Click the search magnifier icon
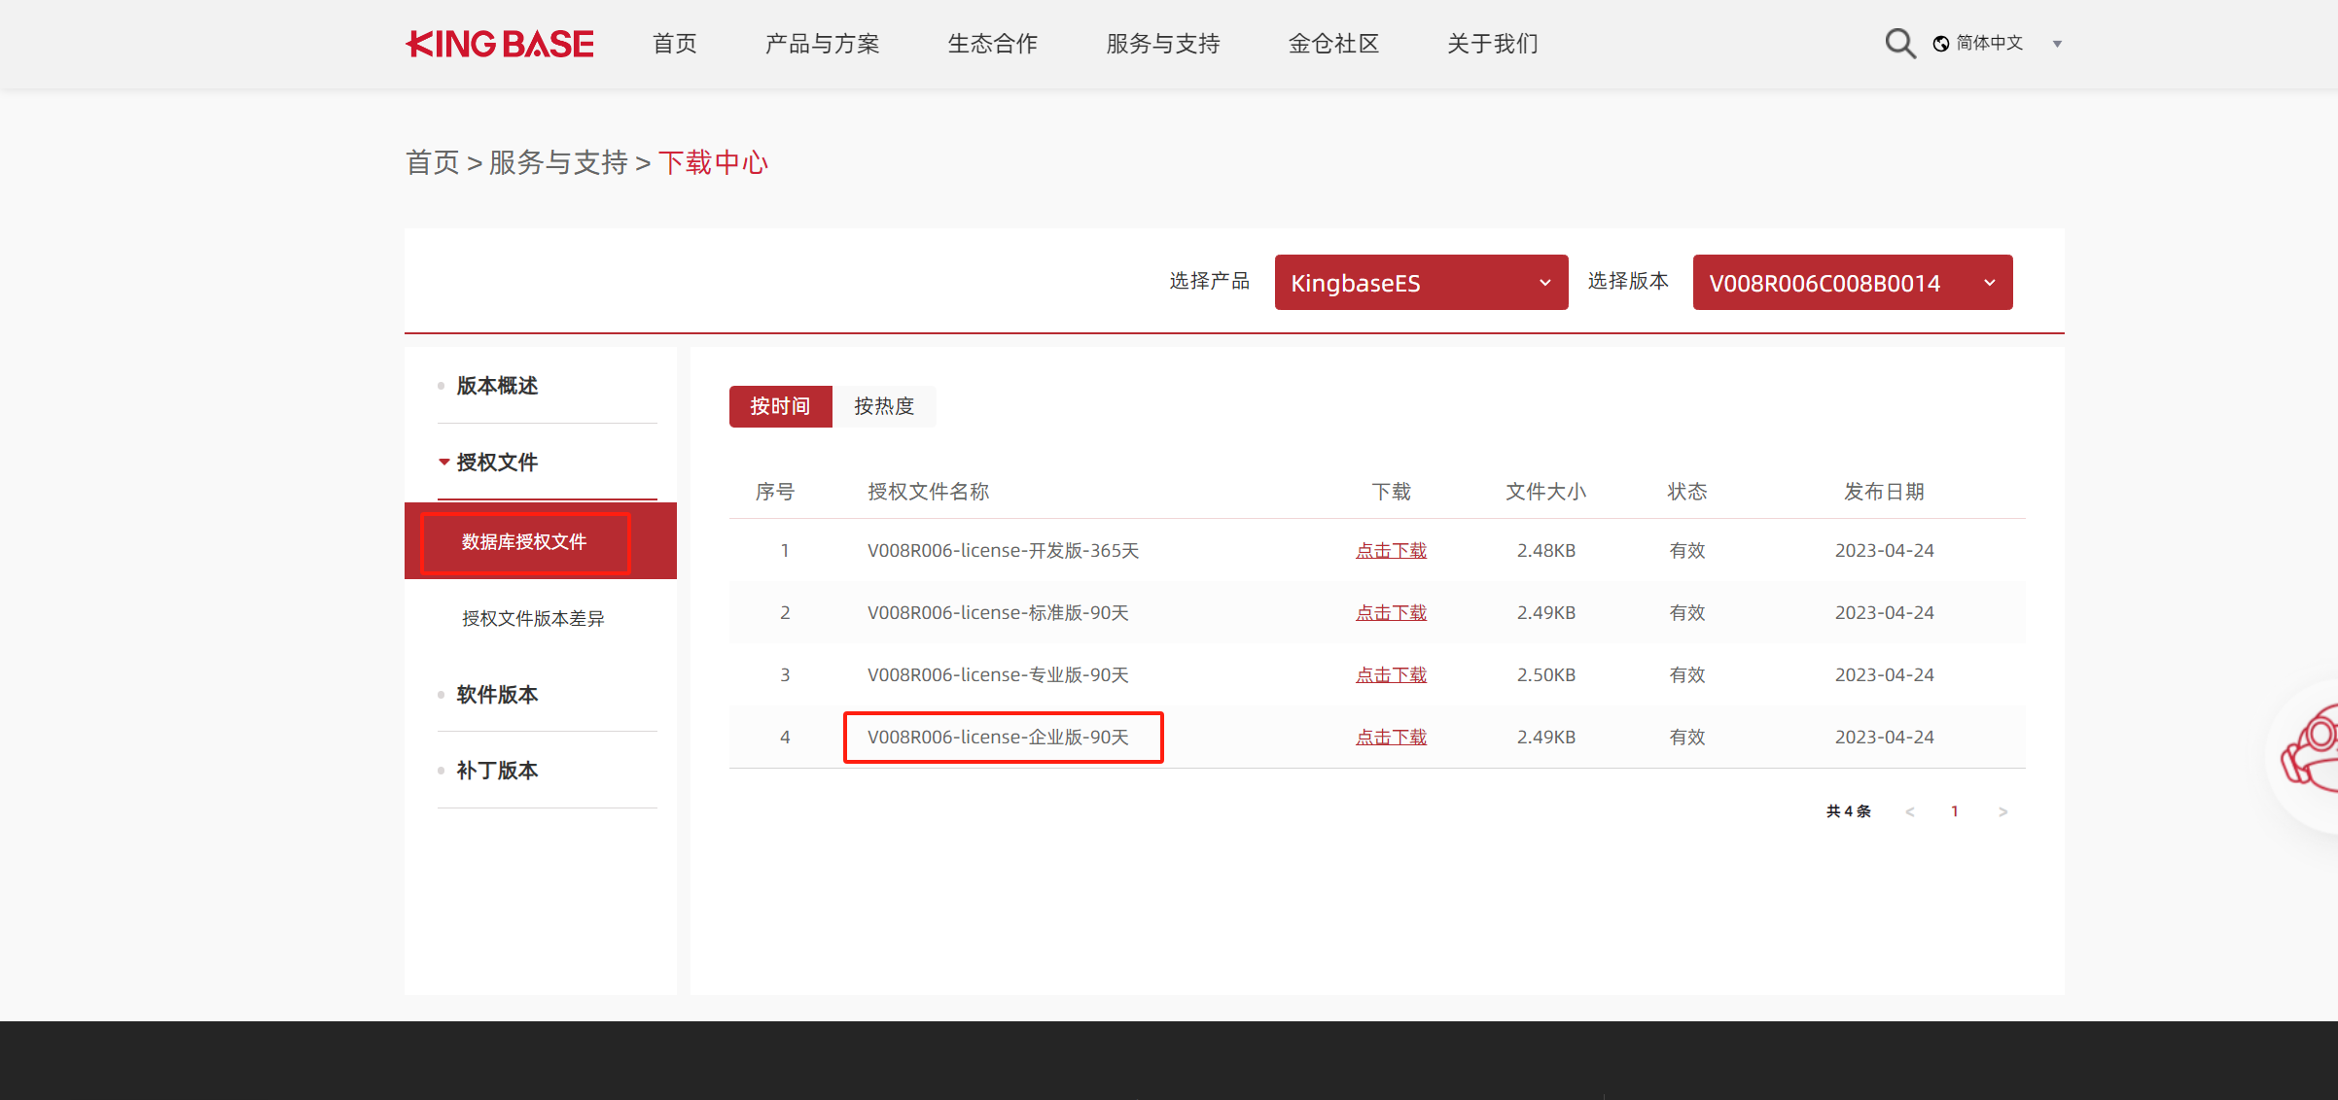The width and height of the screenshot is (2338, 1100). 1899,44
